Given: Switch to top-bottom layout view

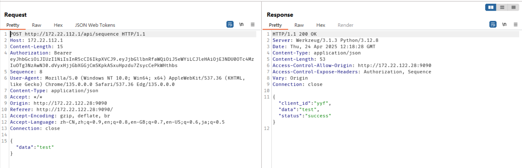Looking at the screenshot, I should 502,7.
